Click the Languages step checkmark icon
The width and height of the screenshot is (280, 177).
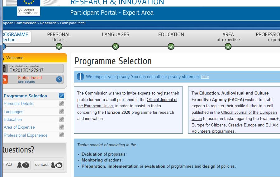pos(116,46)
